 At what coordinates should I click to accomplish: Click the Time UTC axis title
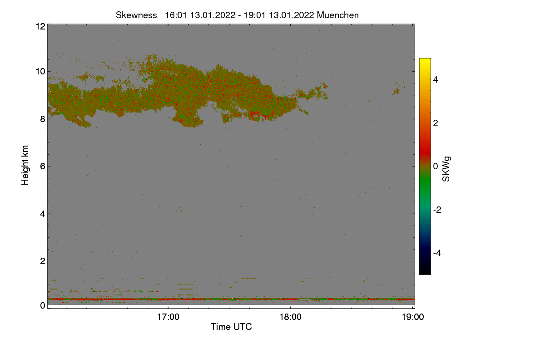click(231, 327)
